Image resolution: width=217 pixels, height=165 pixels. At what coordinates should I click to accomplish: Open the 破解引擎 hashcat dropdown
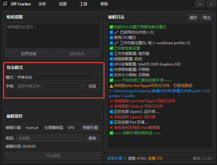[33, 128]
